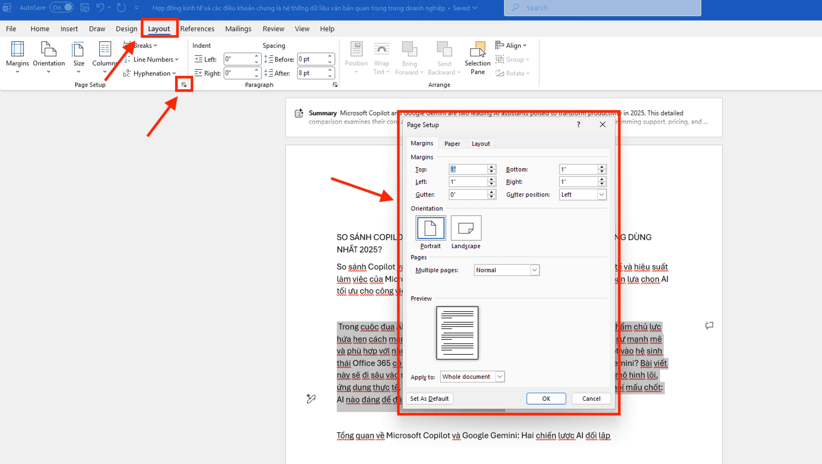Click the Indent Left field
This screenshot has height=464, width=822.
[x=238, y=59]
